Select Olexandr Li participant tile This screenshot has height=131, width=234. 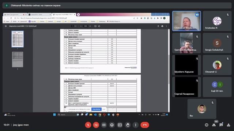(x=217, y=65)
